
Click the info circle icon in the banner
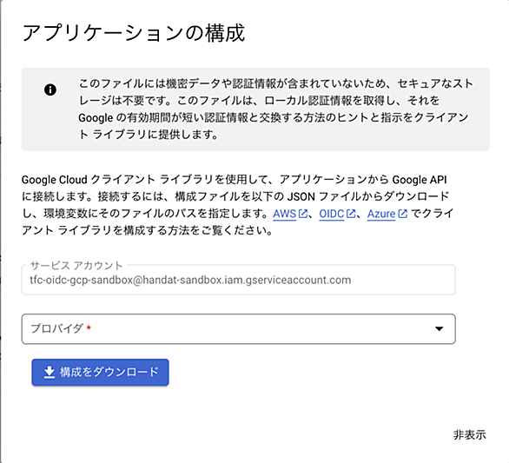(x=50, y=89)
